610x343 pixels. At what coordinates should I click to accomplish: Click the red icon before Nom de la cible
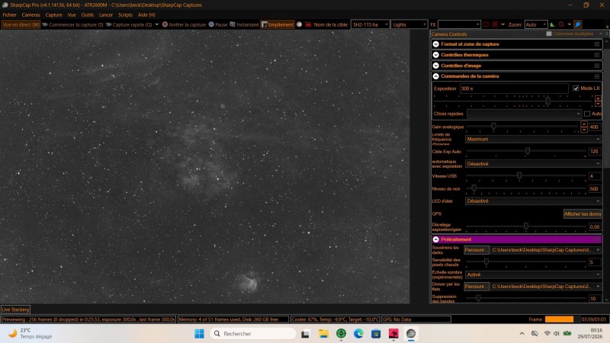click(308, 24)
